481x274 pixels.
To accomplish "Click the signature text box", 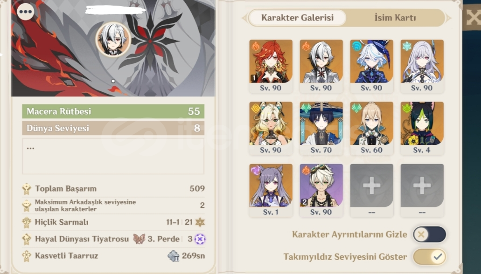I will [113, 156].
